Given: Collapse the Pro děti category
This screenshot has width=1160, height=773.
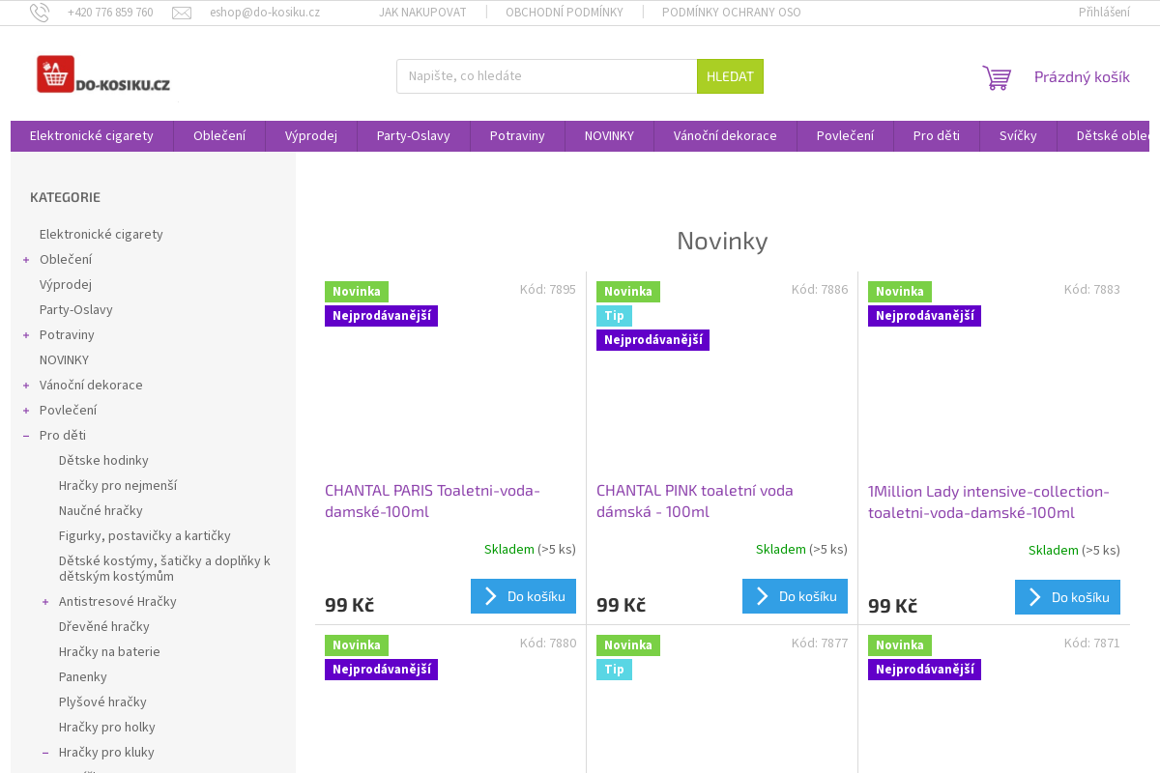Looking at the screenshot, I should [26, 436].
